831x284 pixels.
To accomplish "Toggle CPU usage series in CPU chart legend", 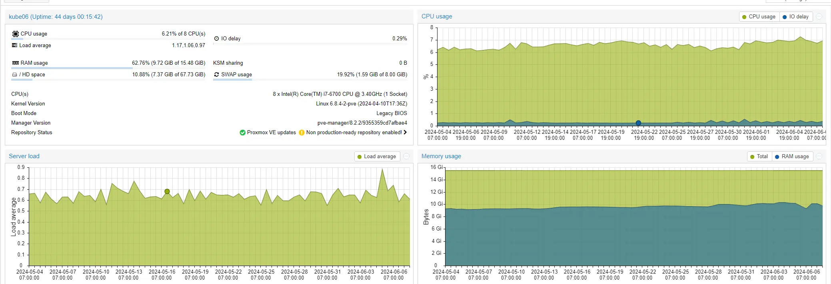I will pos(759,17).
